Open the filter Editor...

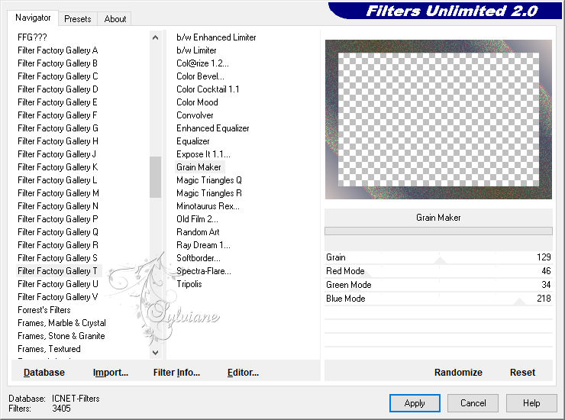coord(243,372)
